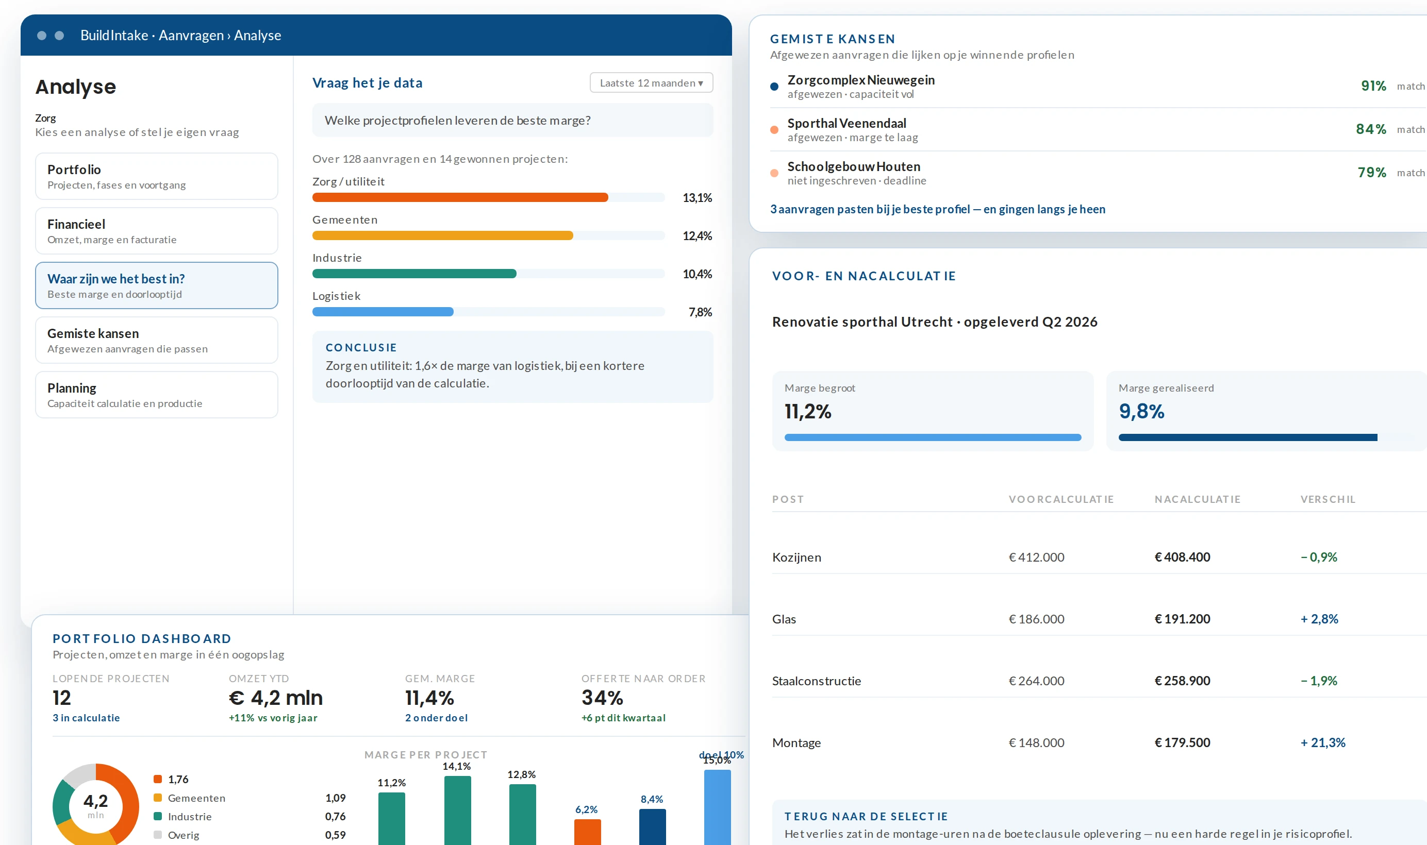The image size is (1427, 845).
Task: Click the orange dot beside Sporthal Veenendaal
Action: tap(774, 130)
